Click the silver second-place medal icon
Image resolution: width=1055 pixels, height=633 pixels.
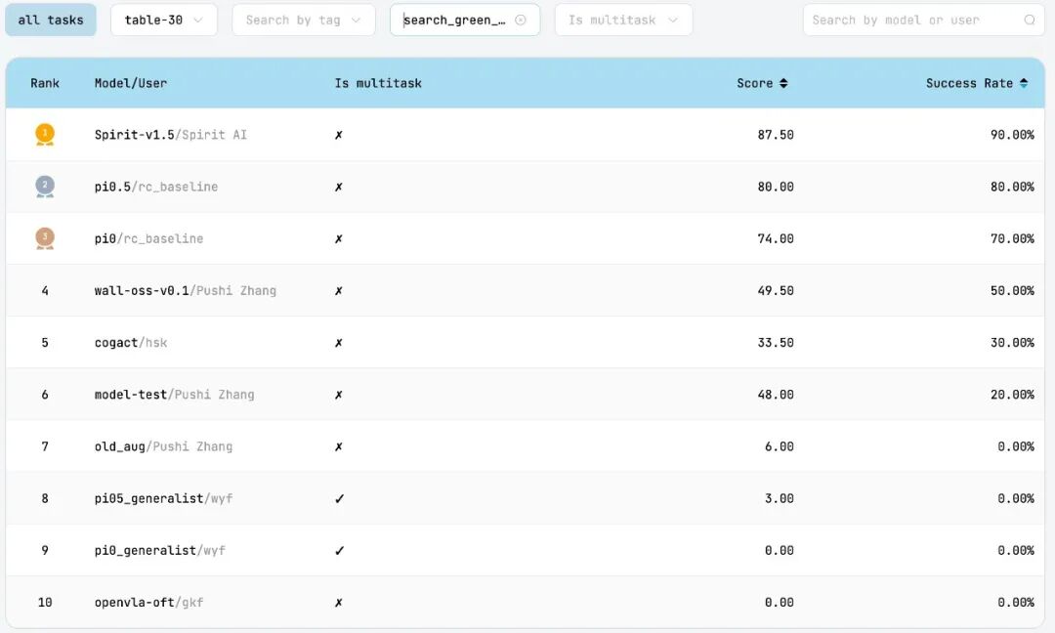pos(45,187)
